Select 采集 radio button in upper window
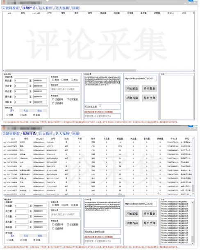This screenshot has height=251, width=200. point(7,115)
